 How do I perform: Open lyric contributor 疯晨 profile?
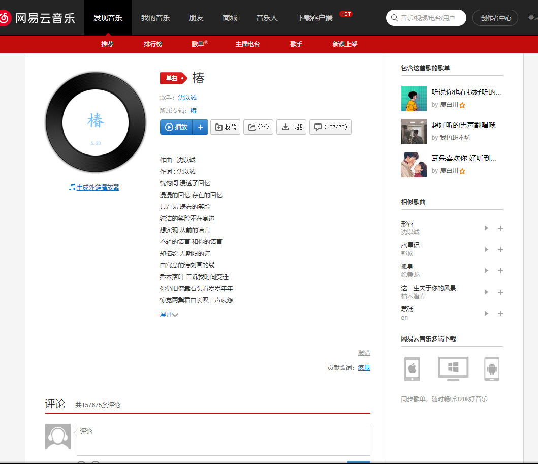[x=364, y=368]
